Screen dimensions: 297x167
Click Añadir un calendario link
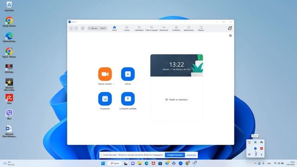click(177, 100)
